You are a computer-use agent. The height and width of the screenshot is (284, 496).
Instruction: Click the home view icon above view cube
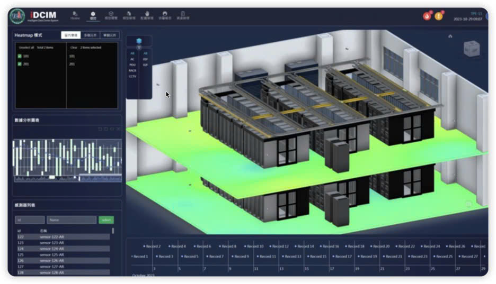coord(450,36)
